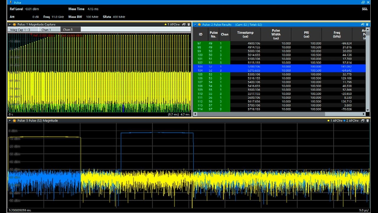This screenshot has height=213, width=378.
Task: Select the row with timestamp 5600.106
Action: pos(279,98)
